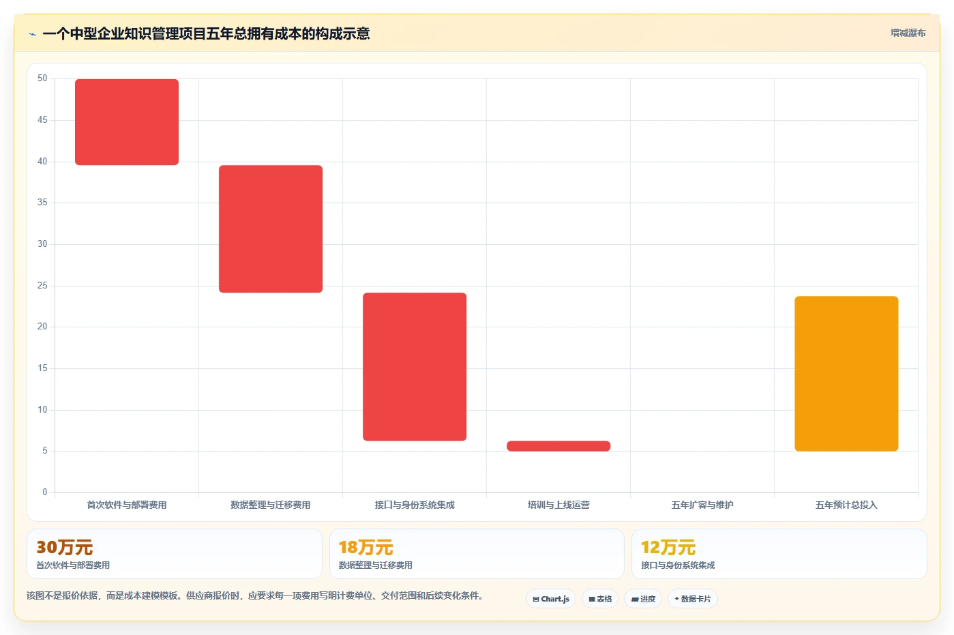Click the 表格 tag button
The width and height of the screenshot is (954, 635).
point(600,599)
